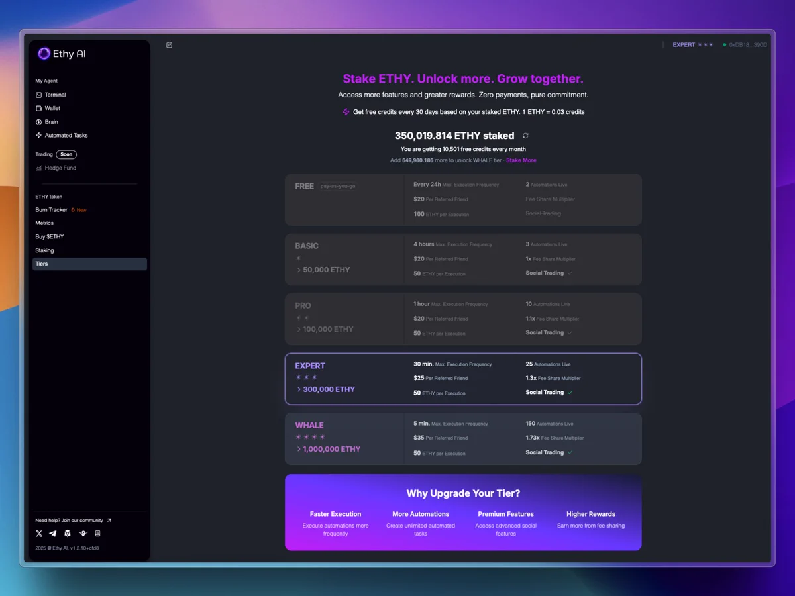Click the four stars under WHALE tier
The height and width of the screenshot is (596, 795).
(x=310, y=437)
